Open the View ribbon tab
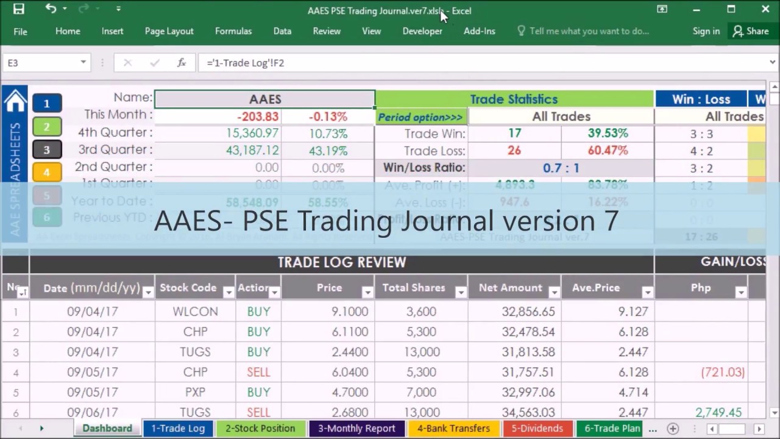 coord(371,31)
